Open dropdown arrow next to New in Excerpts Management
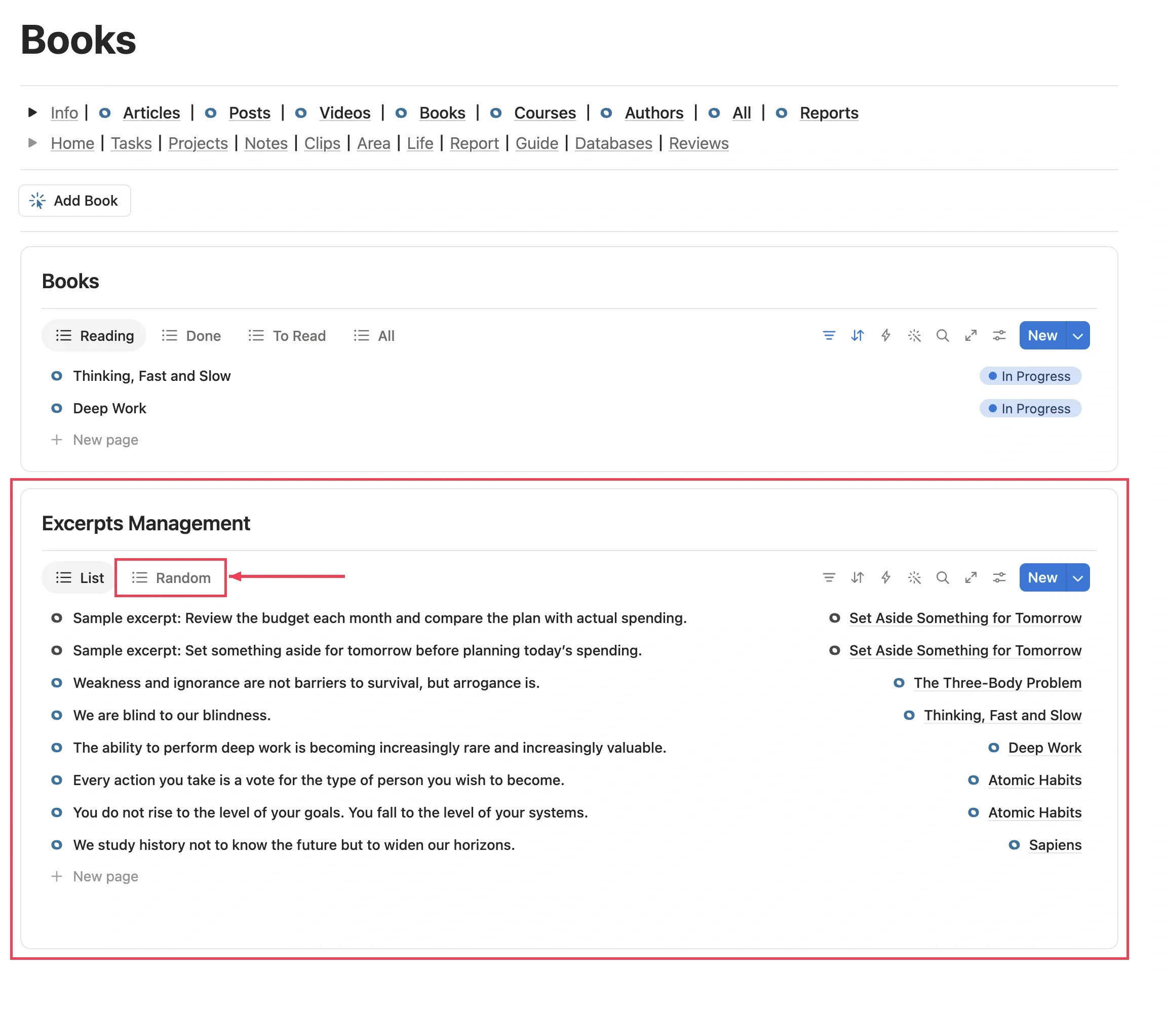The height and width of the screenshot is (1013, 1165). pyautogui.click(x=1077, y=578)
